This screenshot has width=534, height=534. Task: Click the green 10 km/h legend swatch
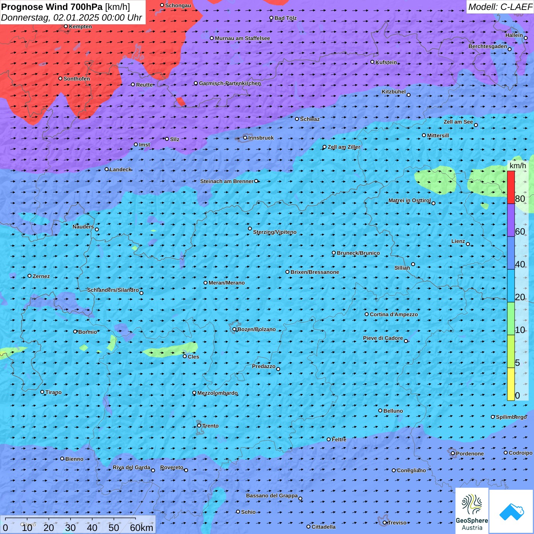tap(511, 319)
